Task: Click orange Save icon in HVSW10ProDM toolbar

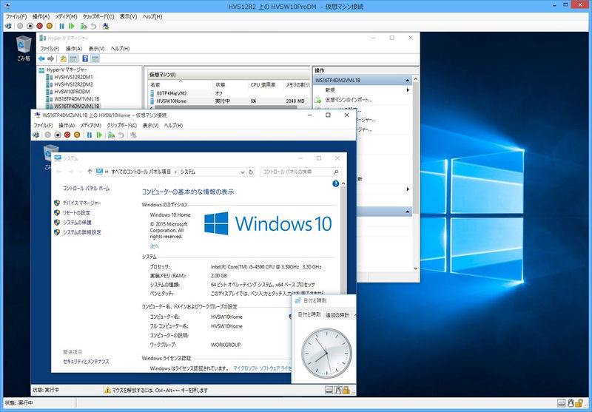Action: [50, 26]
